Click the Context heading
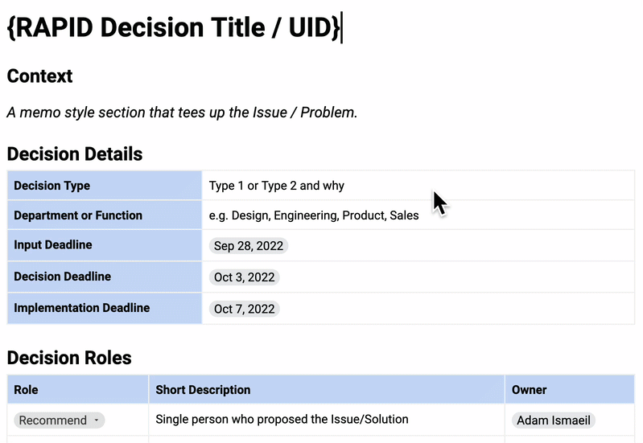The image size is (643, 443). [x=40, y=76]
